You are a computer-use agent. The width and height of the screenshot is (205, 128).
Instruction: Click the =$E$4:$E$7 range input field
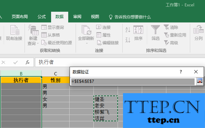[x=133, y=81]
